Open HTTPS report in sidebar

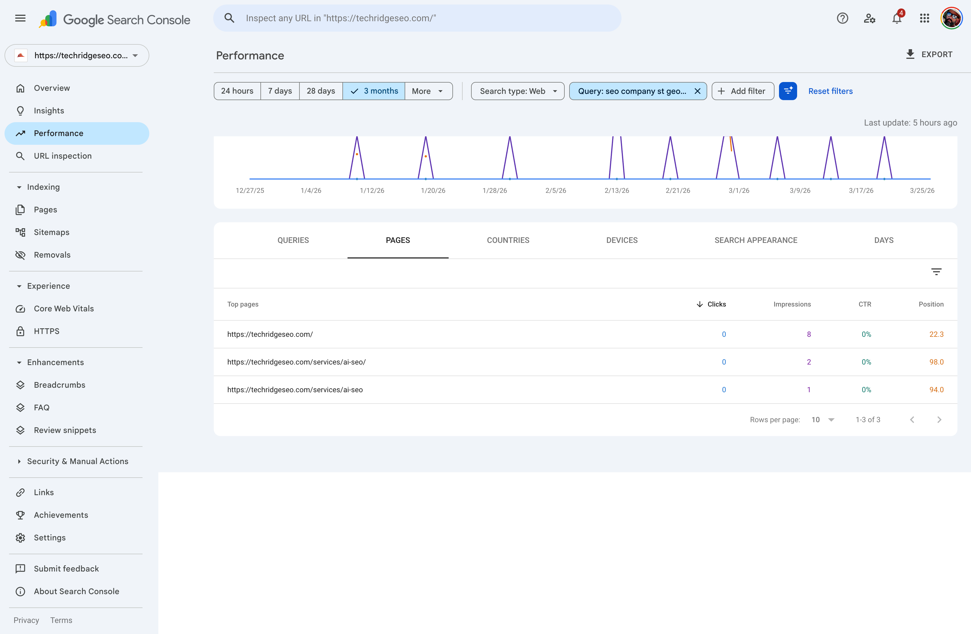(x=77, y=331)
